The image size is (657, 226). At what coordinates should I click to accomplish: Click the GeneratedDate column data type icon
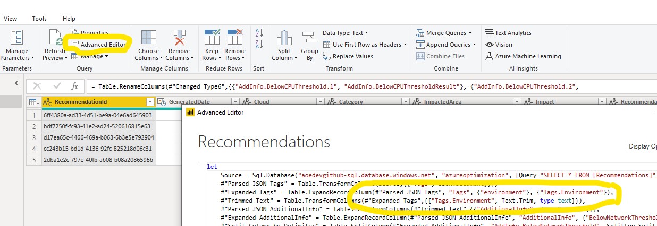[162, 102]
